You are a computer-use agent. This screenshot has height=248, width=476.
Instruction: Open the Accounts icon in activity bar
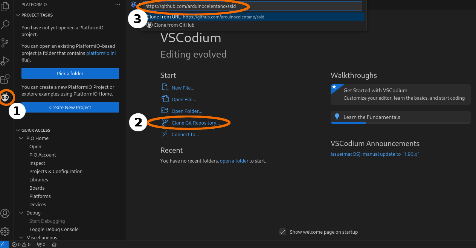click(x=5, y=213)
